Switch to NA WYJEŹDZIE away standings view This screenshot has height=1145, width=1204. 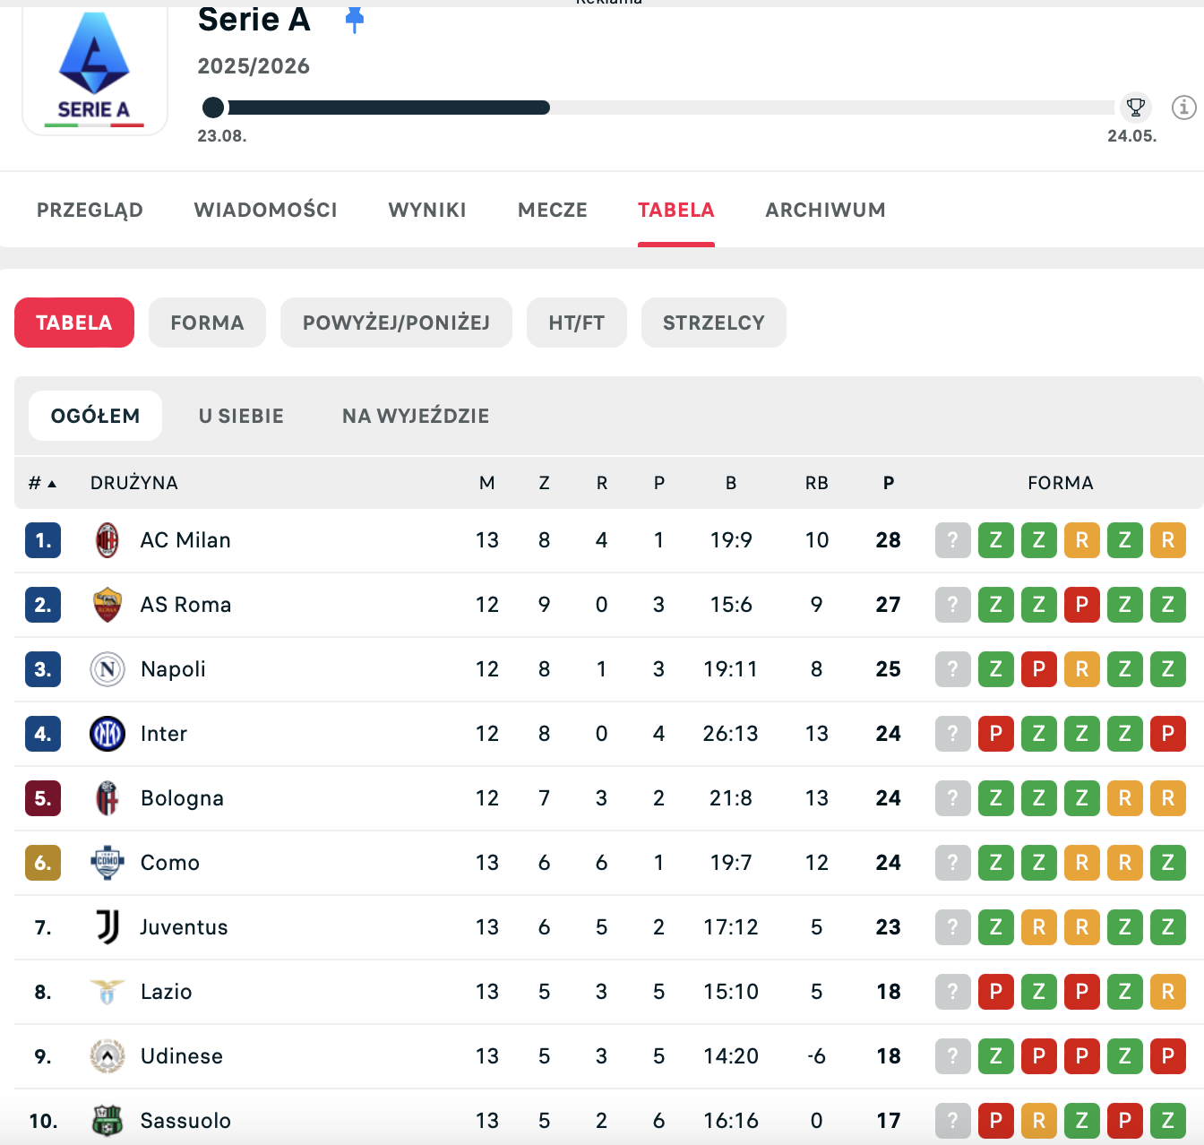coord(414,416)
